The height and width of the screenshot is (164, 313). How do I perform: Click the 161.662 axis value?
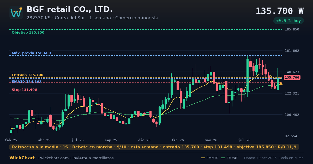[292, 51]
